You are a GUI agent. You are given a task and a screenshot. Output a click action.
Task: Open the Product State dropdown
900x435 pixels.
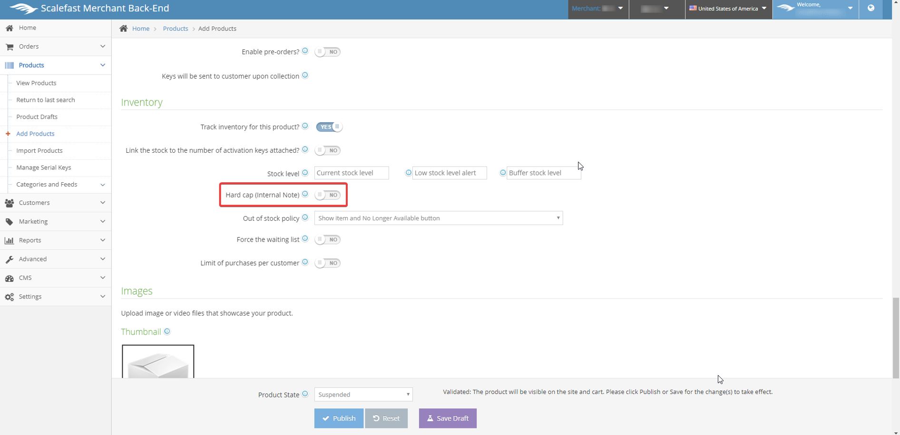[363, 395]
